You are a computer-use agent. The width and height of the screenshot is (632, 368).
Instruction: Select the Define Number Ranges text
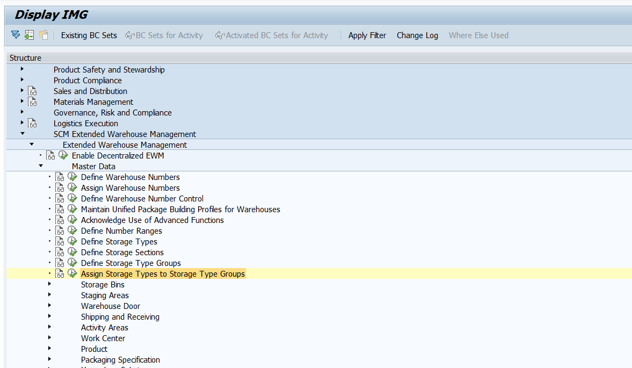(x=121, y=231)
